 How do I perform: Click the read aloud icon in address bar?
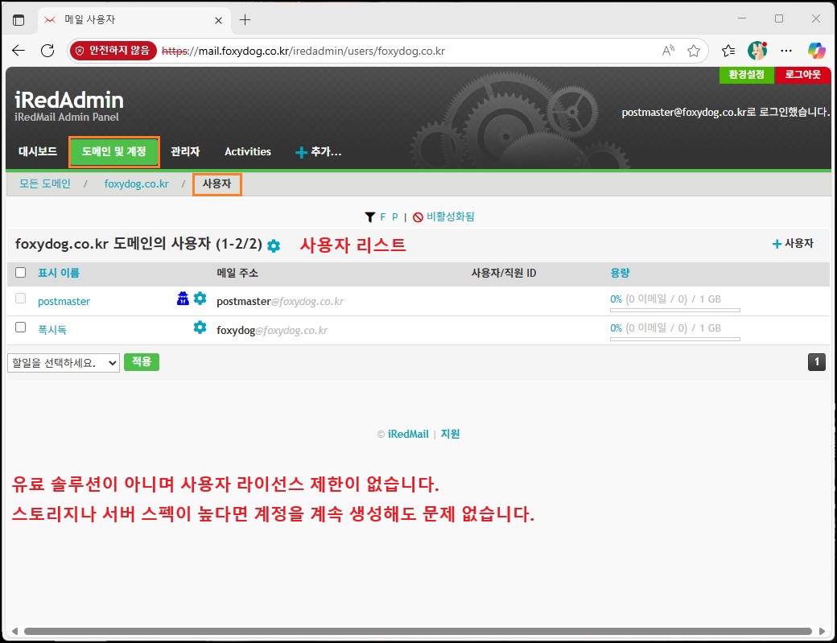click(x=668, y=51)
